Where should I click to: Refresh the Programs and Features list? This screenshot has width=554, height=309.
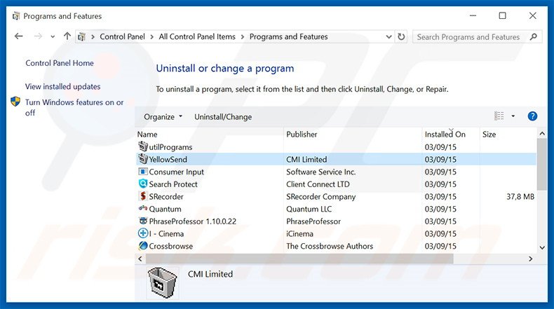(401, 36)
